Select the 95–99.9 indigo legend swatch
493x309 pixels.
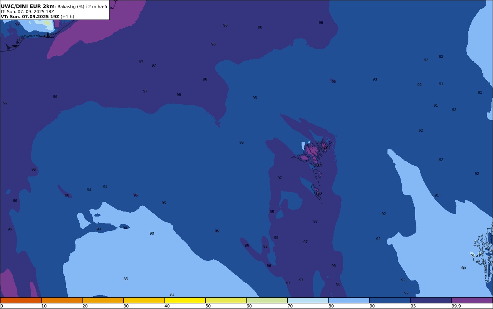coord(431,300)
